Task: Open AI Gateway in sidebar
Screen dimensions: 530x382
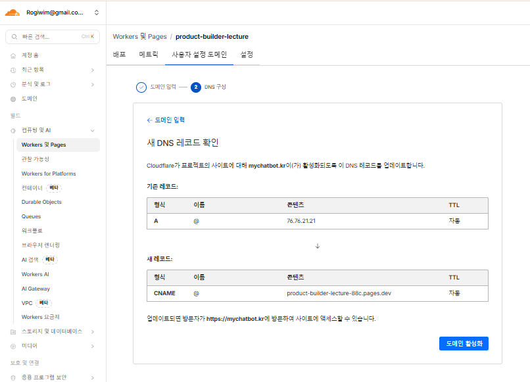Action: (x=36, y=289)
